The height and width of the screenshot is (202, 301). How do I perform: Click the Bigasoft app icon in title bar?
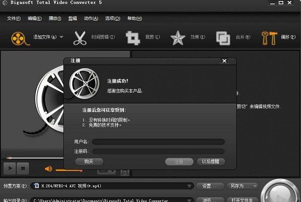(x=5, y=3)
